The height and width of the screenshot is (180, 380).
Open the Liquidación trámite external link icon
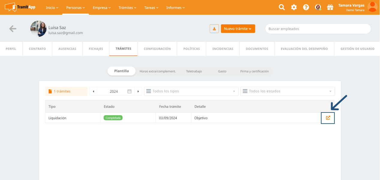point(328,118)
